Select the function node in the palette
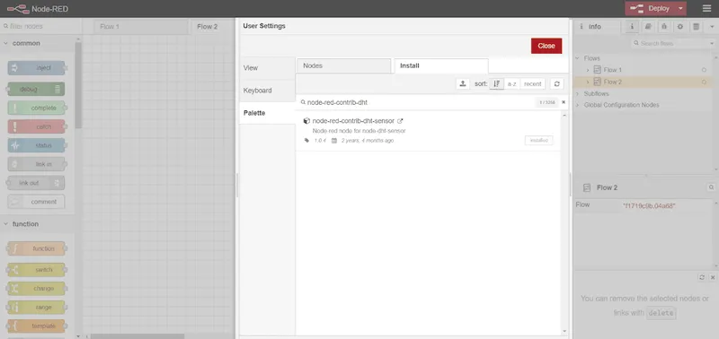The width and height of the screenshot is (719, 339). (36, 249)
